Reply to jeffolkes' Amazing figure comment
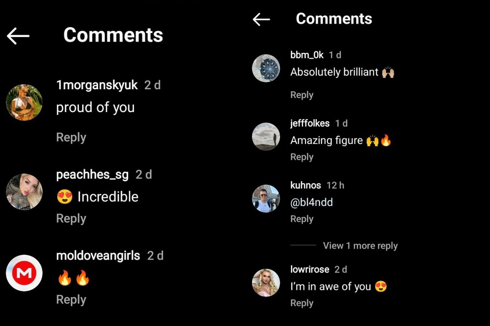The width and height of the screenshot is (490, 326). pos(302,157)
